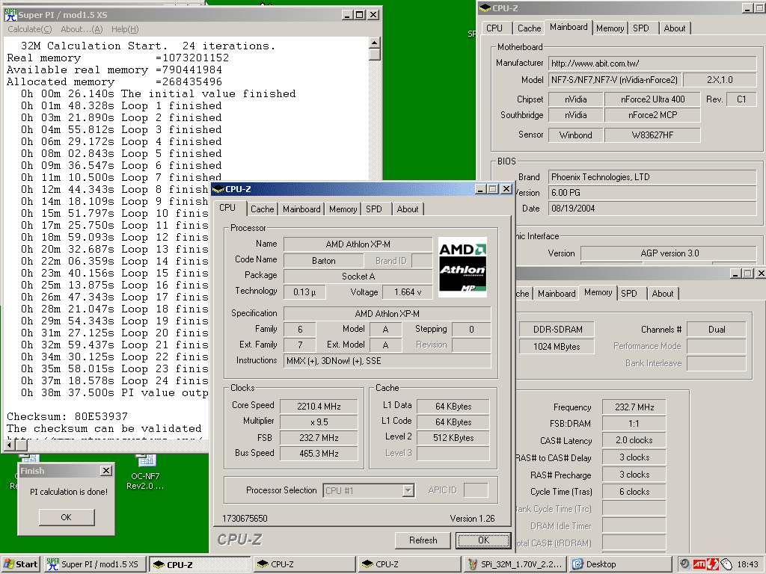This screenshot has height=574, width=766.
Task: Click BIOS Date 08/19/2004 field
Action: pos(652,209)
